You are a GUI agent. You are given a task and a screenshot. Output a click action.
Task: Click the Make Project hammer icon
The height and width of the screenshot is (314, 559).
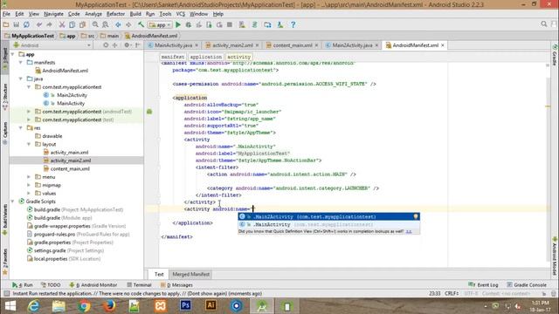coord(141,25)
